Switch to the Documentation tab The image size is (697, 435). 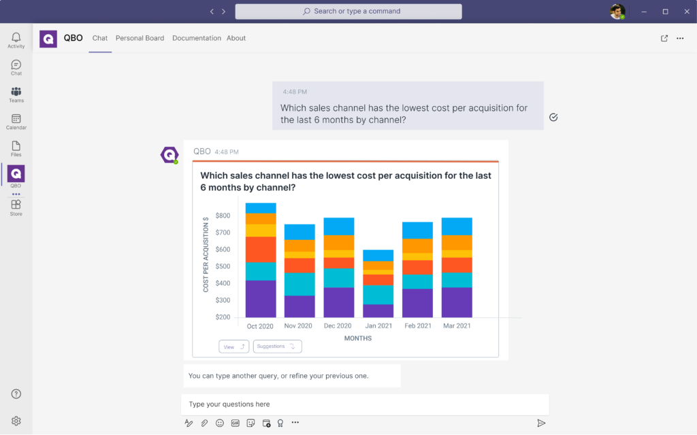(x=196, y=39)
